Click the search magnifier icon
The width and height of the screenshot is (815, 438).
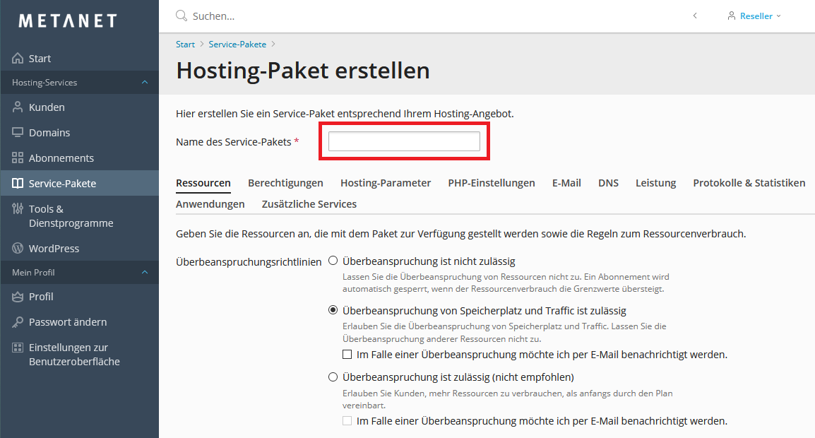click(182, 16)
